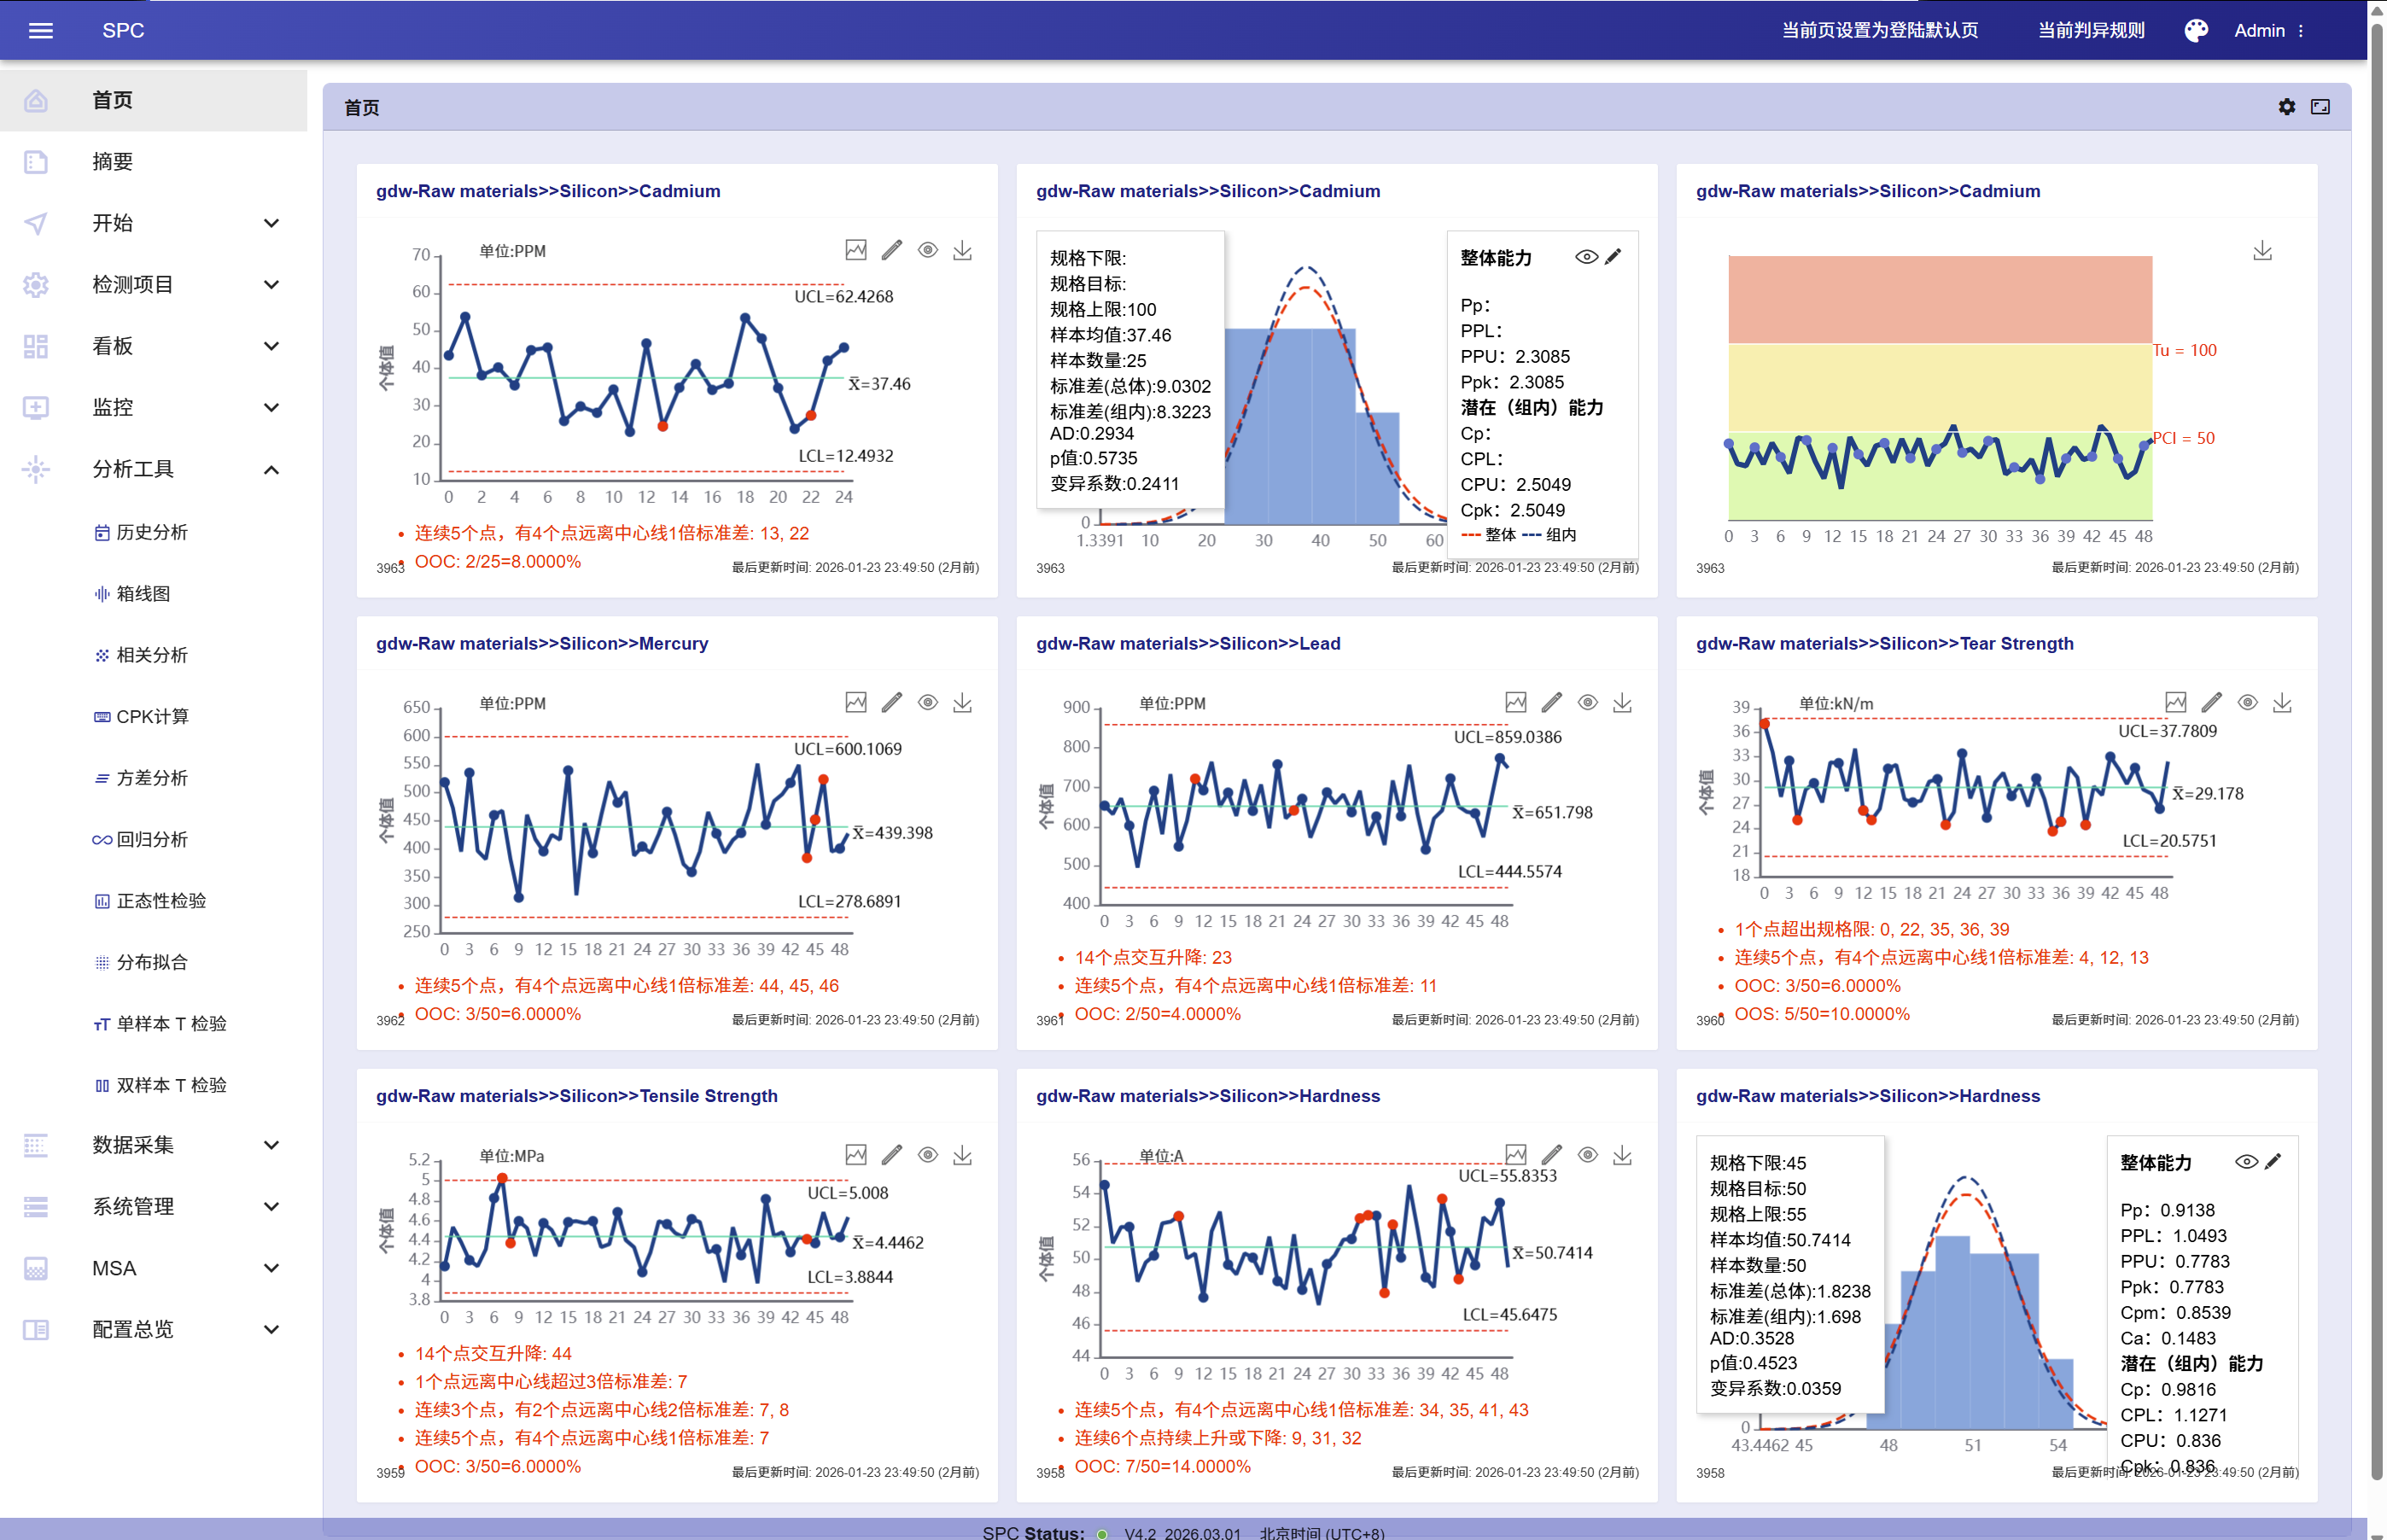Edit the Hardness 整体能力 panel
This screenshot has width=2387, height=1540.
pyautogui.click(x=2273, y=1161)
